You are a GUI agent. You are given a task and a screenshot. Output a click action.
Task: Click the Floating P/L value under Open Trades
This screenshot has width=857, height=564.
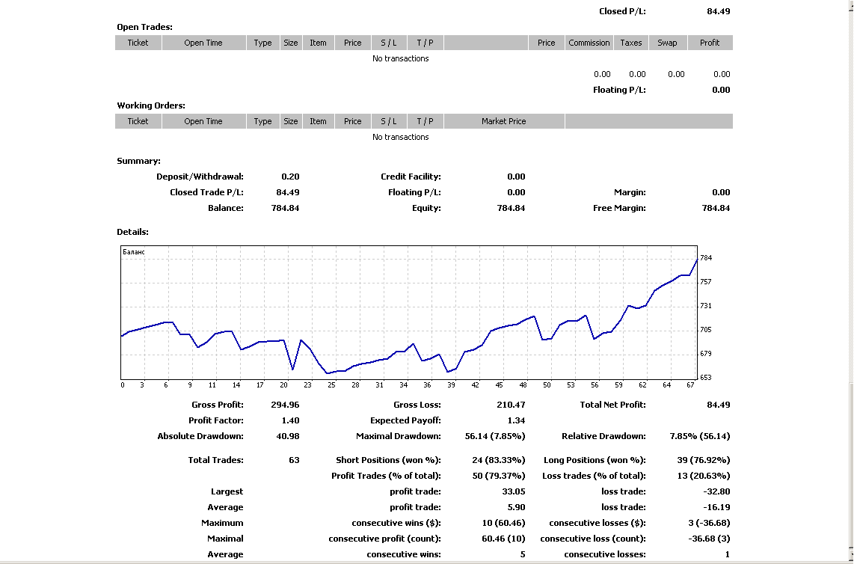721,90
